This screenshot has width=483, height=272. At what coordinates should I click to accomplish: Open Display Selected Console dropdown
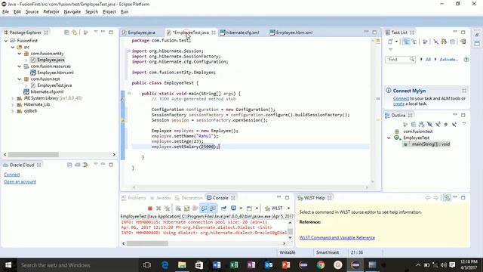pyautogui.click(x=241, y=209)
